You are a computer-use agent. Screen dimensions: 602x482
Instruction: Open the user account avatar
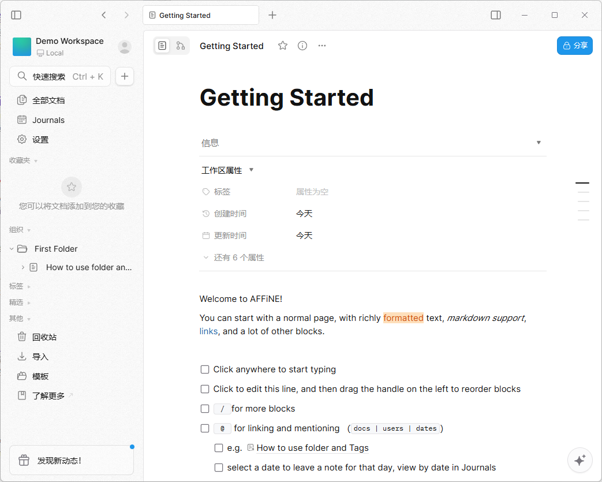(125, 47)
